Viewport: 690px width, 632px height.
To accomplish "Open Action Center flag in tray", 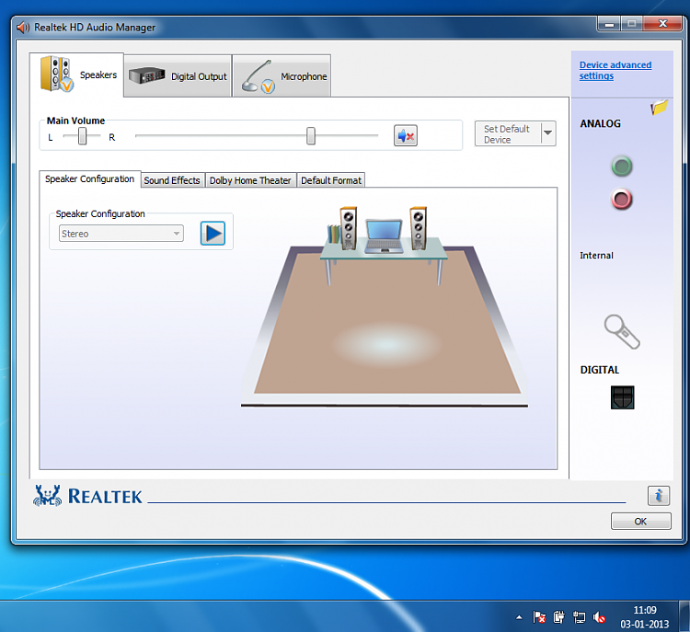I will tap(539, 617).
